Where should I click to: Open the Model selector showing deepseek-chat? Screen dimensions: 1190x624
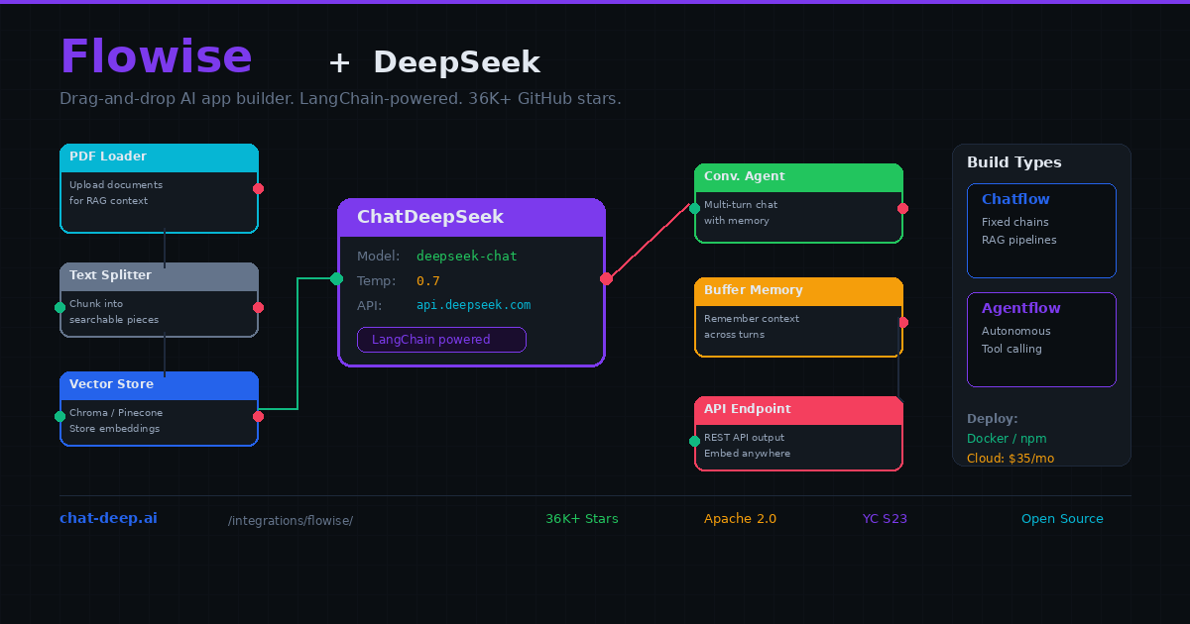point(466,256)
